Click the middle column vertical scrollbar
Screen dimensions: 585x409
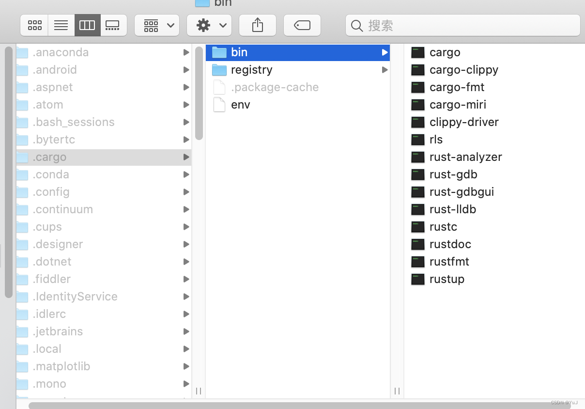[x=199, y=93]
